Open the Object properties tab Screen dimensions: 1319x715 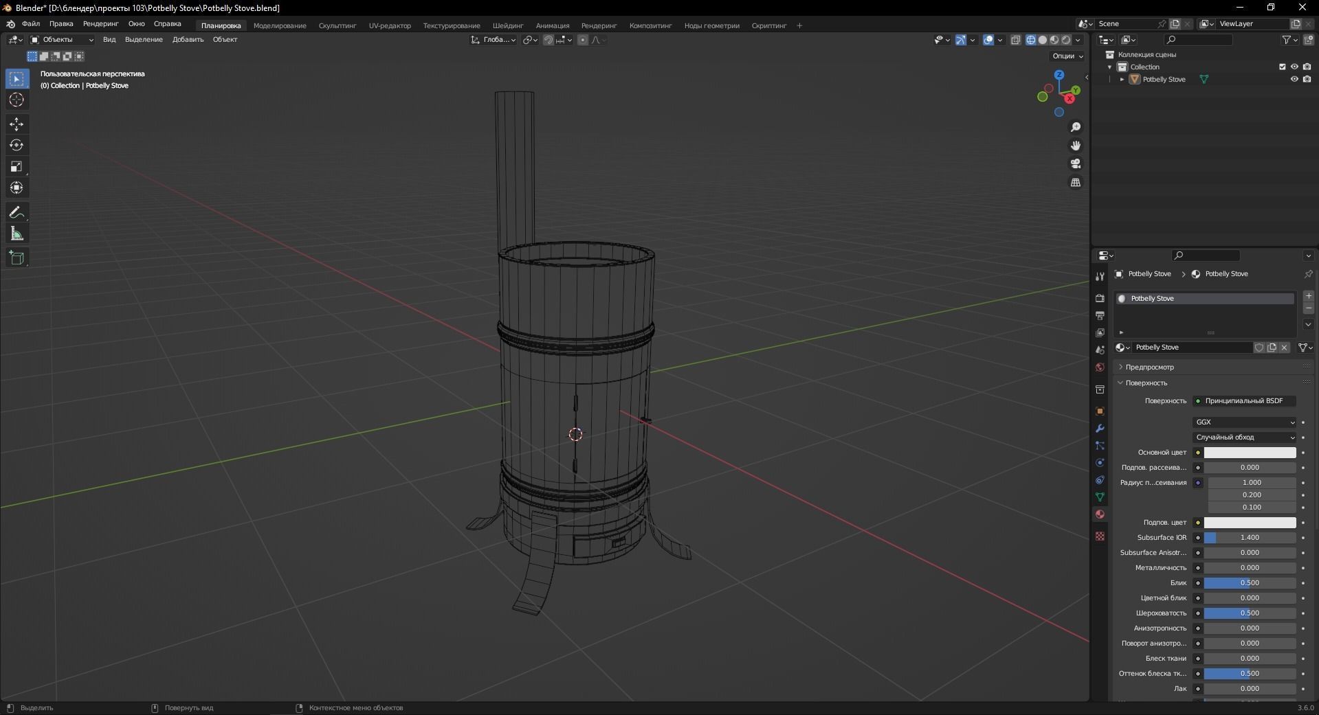pos(1100,411)
